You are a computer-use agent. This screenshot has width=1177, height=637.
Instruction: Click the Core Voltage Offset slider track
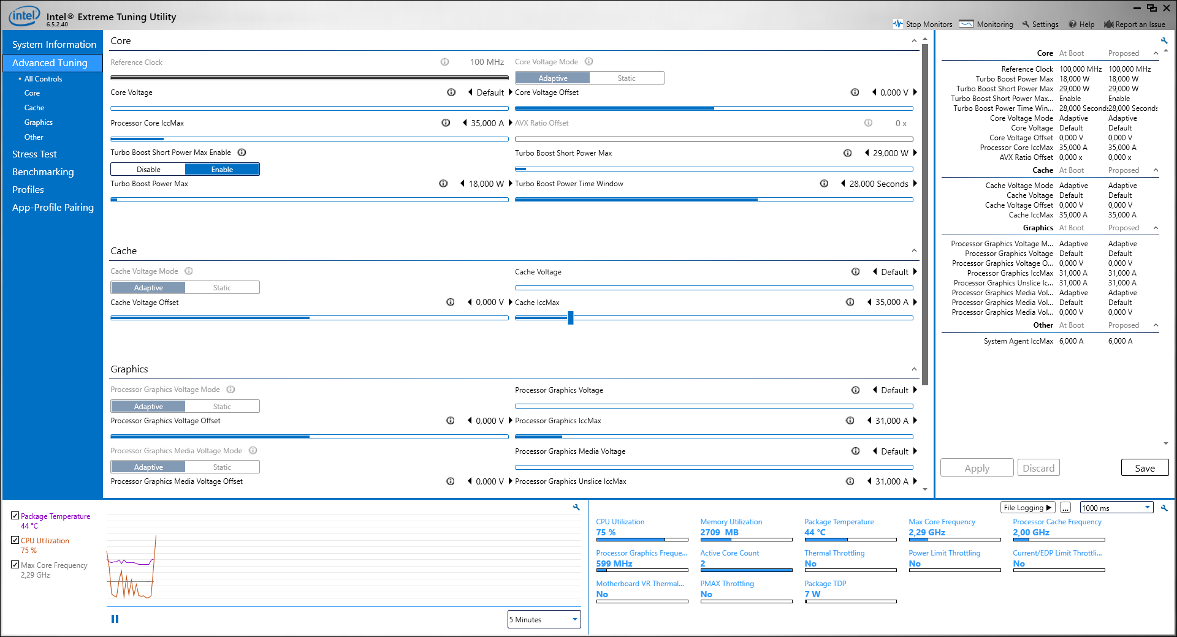714,108
